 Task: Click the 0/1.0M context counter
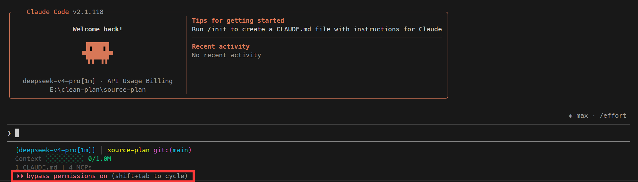point(100,159)
